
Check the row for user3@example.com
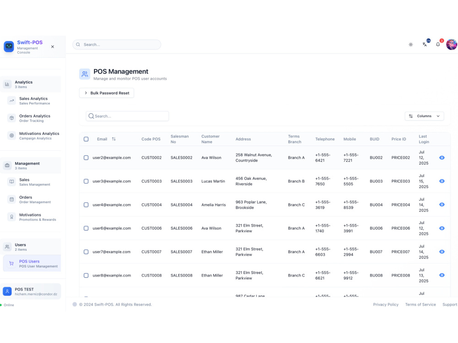coord(86,182)
